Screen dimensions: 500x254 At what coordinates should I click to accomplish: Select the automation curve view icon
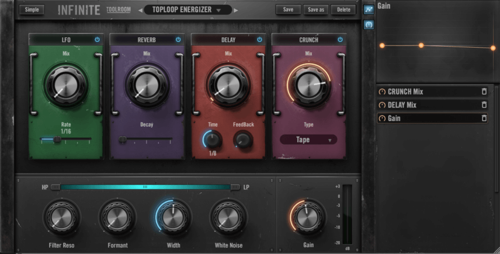click(369, 9)
